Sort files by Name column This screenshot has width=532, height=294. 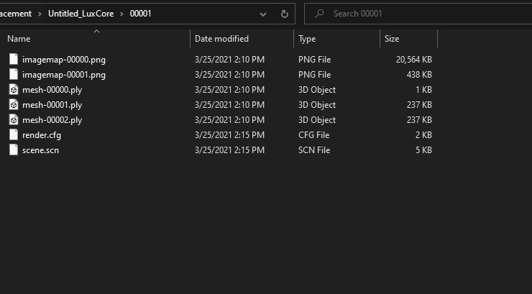[19, 39]
